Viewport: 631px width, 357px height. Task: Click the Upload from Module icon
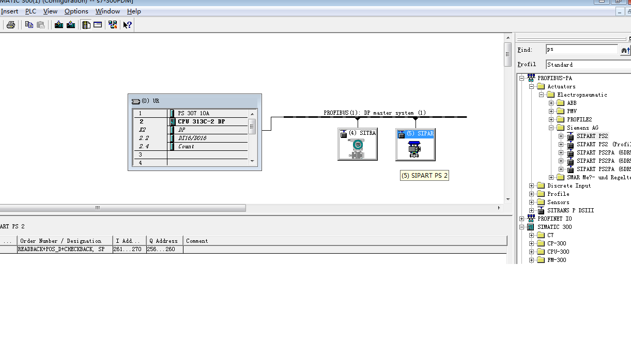[x=71, y=24]
